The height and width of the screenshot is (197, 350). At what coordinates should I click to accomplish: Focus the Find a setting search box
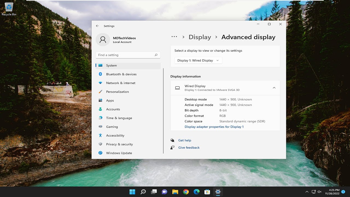(128, 55)
